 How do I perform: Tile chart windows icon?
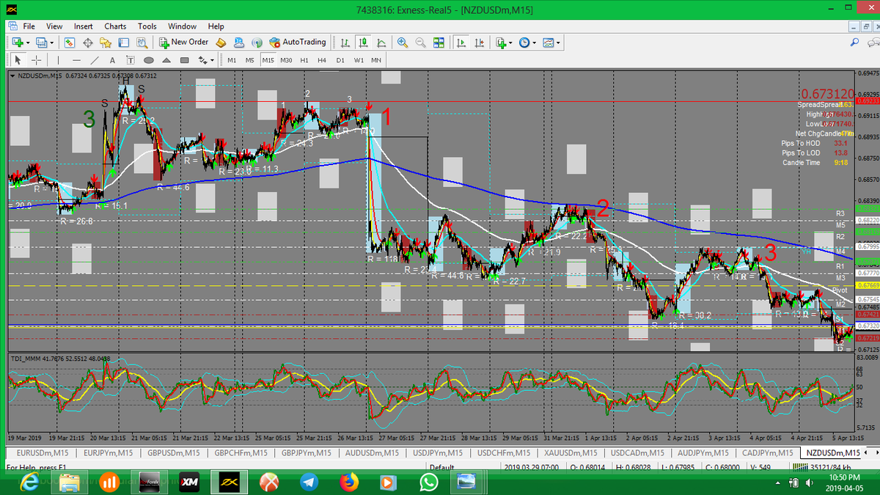[438, 43]
